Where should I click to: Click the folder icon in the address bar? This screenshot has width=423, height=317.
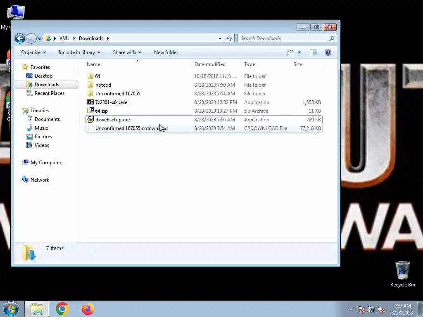48,38
